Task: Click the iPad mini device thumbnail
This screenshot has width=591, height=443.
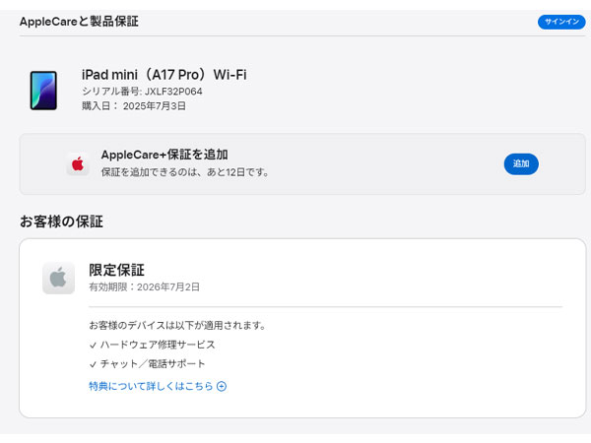Action: [43, 91]
